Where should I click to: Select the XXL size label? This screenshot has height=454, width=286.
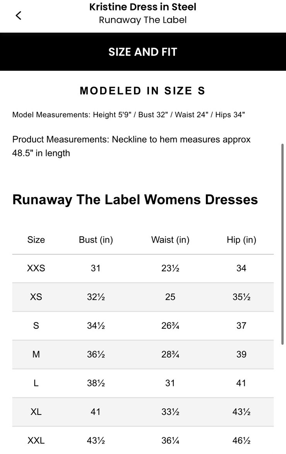point(36,440)
